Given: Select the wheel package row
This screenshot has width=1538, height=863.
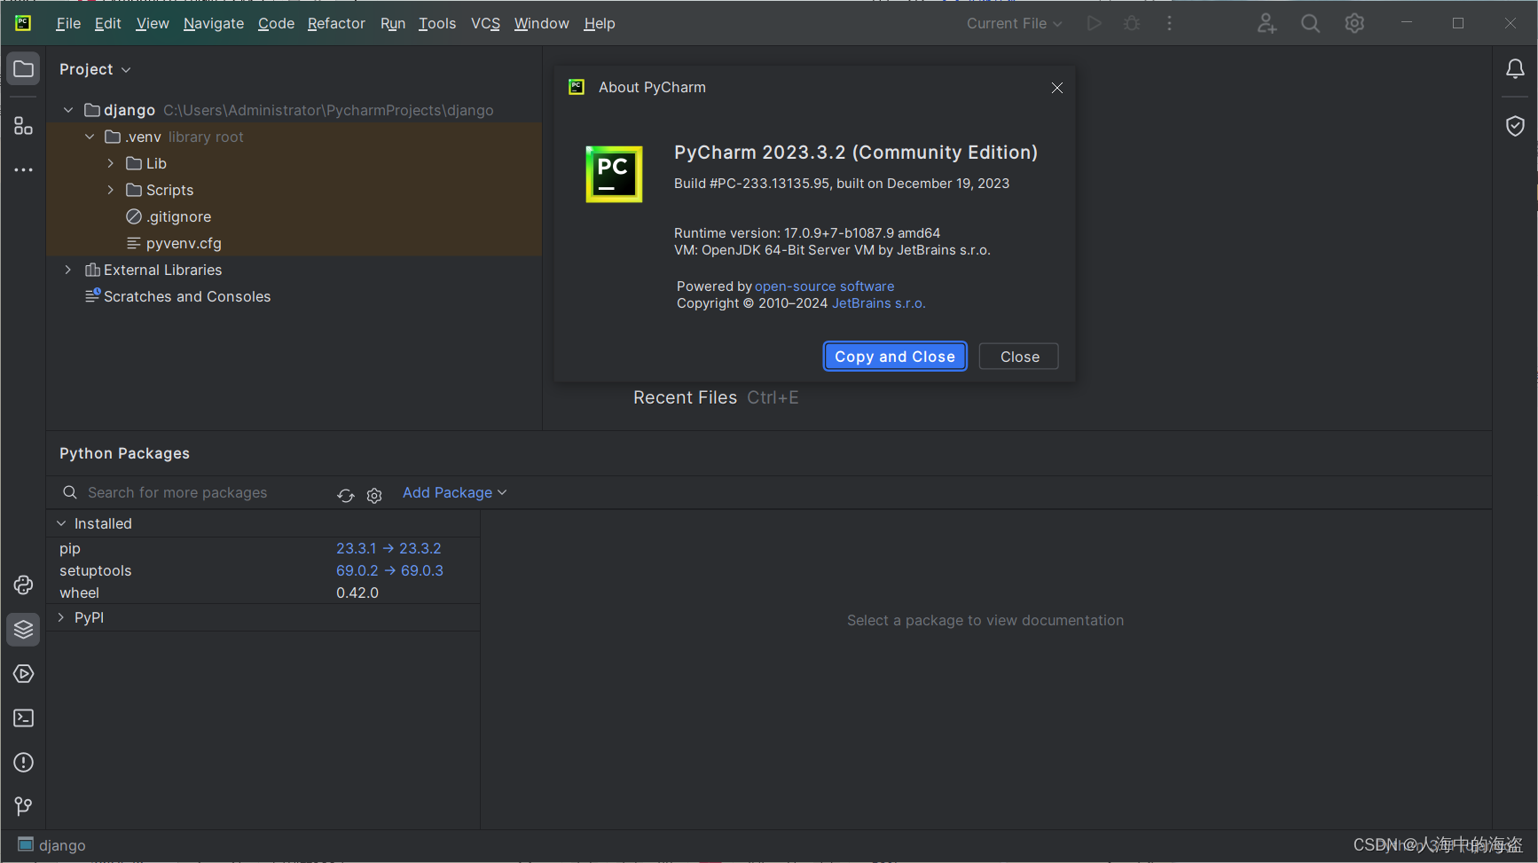Looking at the screenshot, I should point(263,592).
